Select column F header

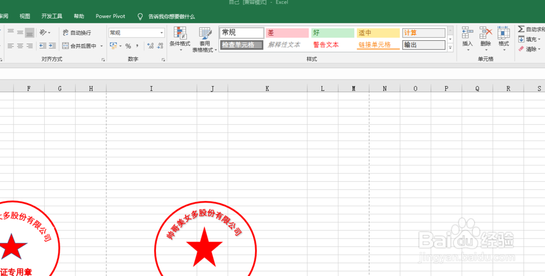[x=29, y=89]
